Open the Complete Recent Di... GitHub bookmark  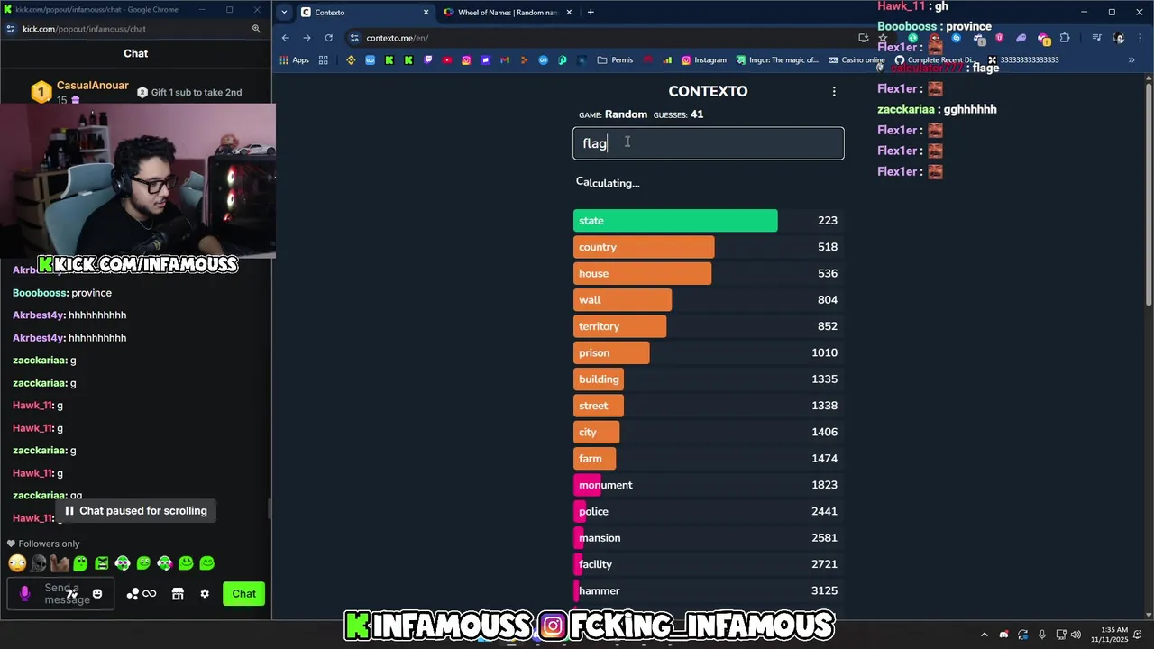[x=938, y=60]
